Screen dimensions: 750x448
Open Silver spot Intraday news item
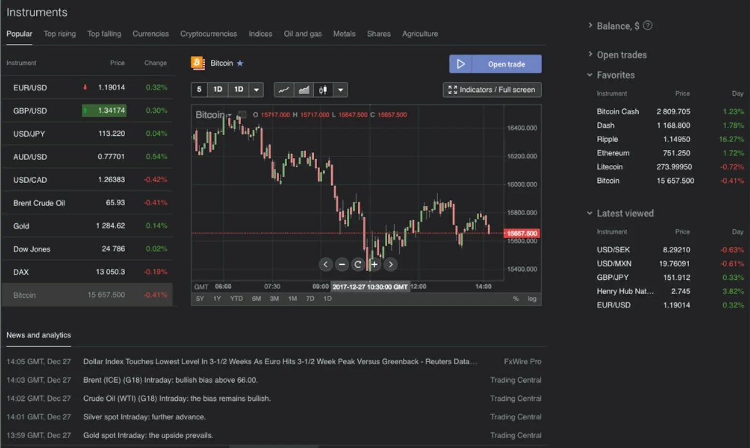(144, 417)
